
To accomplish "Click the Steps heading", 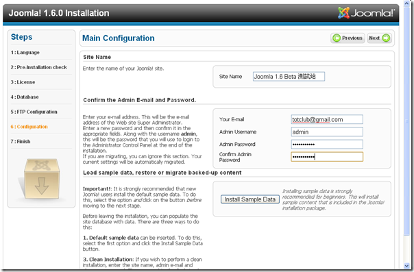I will click(x=21, y=37).
